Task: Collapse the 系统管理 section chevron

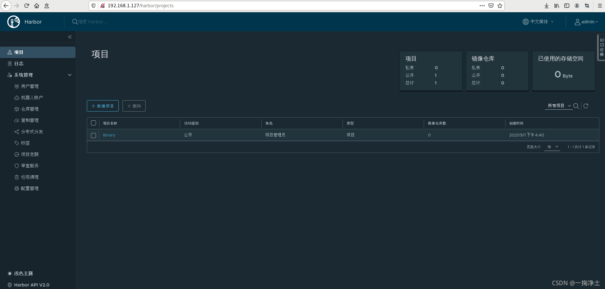Action: pyautogui.click(x=70, y=75)
